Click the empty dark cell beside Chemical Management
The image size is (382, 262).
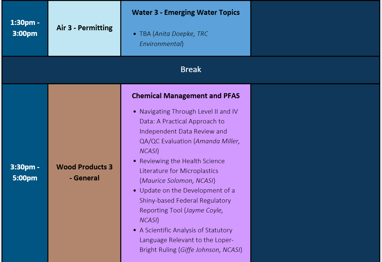pyautogui.click(x=315, y=172)
